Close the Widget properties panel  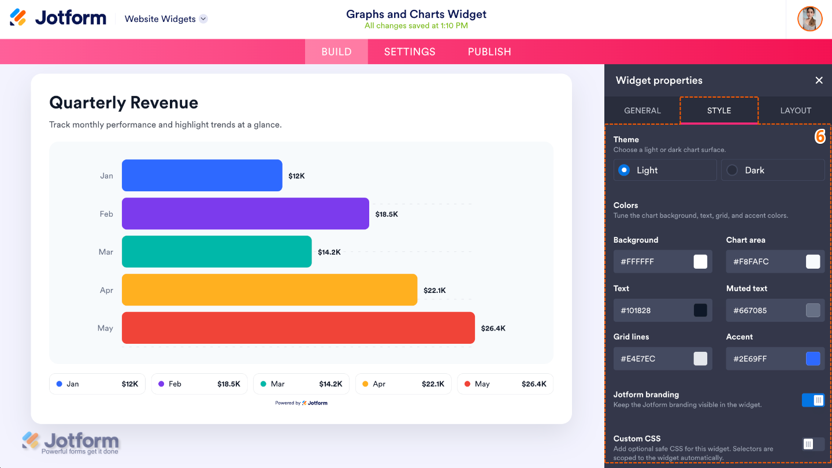pos(819,80)
